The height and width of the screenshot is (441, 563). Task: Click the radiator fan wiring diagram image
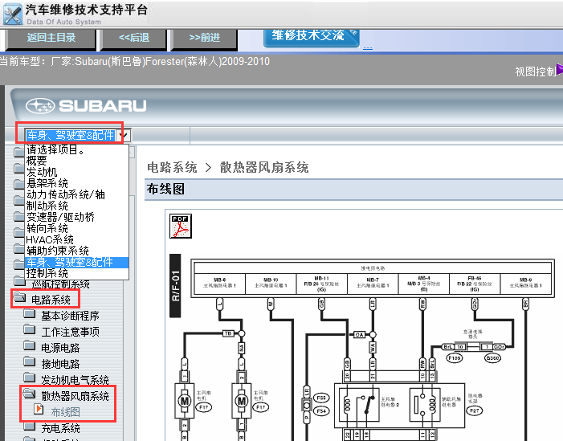[363, 347]
